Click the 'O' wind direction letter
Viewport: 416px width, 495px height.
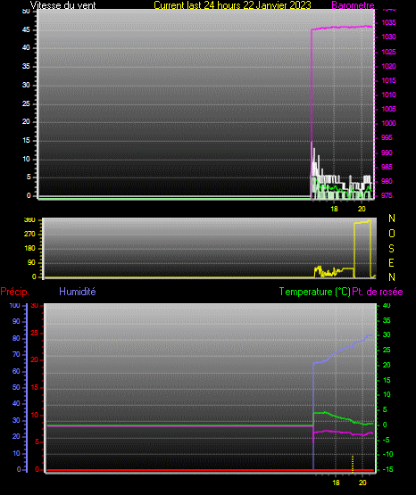coord(392,234)
